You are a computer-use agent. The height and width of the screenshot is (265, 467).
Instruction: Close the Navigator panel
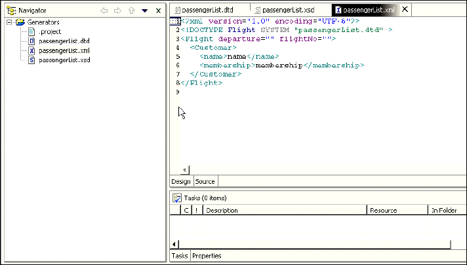pos(158,10)
